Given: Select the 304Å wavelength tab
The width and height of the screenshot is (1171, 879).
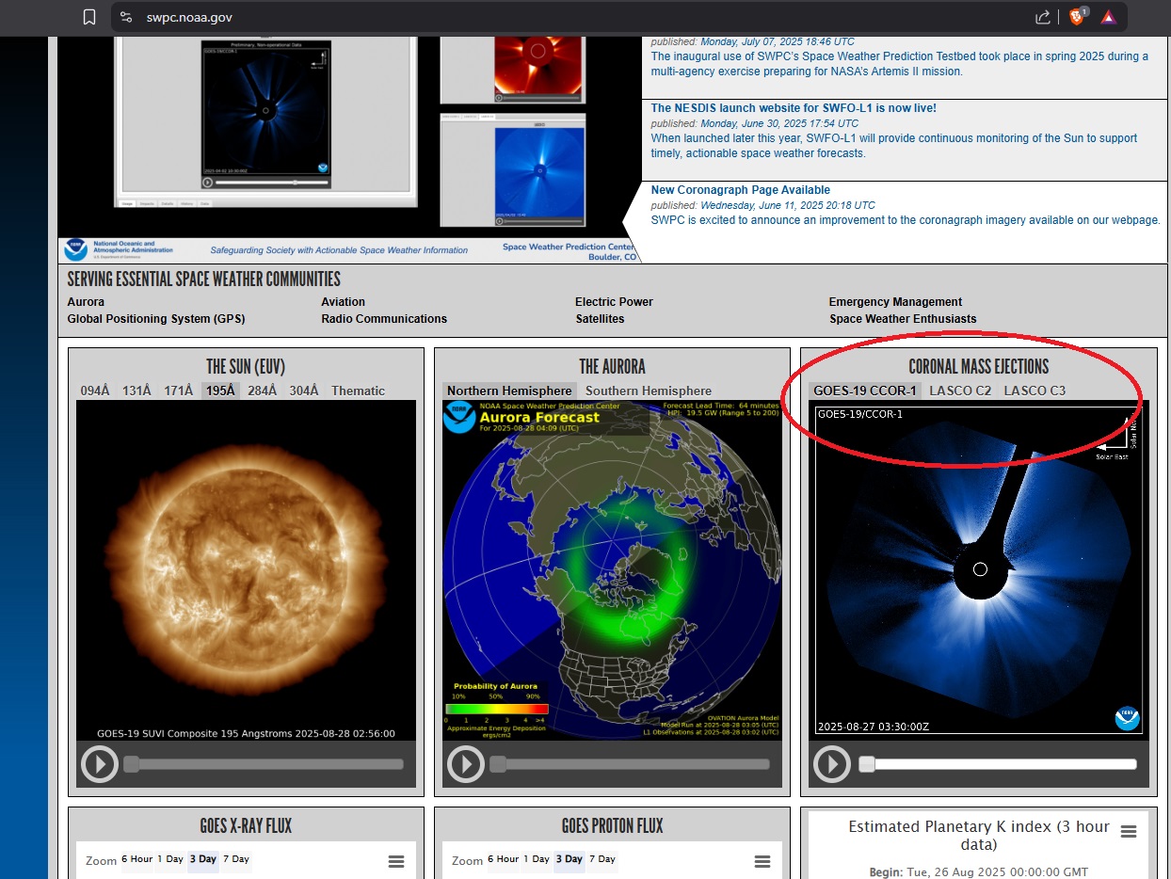Looking at the screenshot, I should tap(304, 391).
